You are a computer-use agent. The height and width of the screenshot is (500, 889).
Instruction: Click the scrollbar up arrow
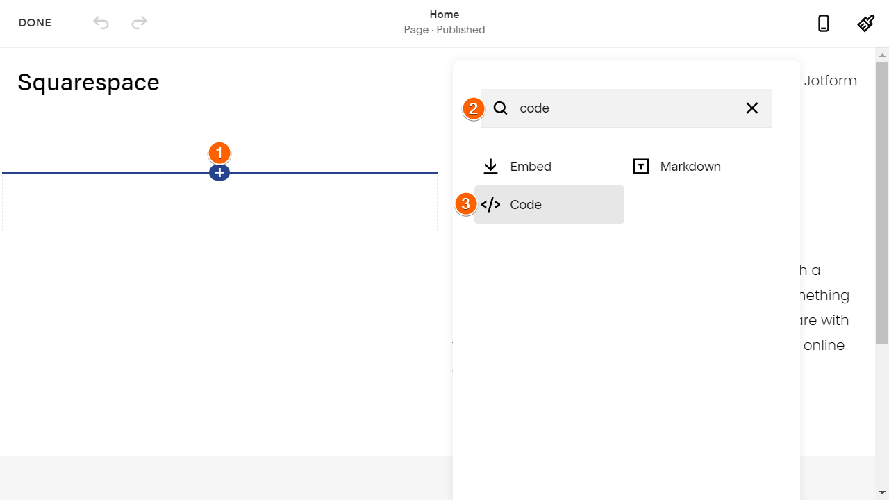coord(882,54)
